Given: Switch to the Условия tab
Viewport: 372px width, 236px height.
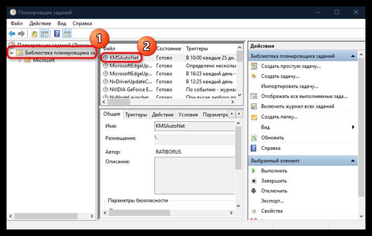Looking at the screenshot, I should (x=188, y=115).
